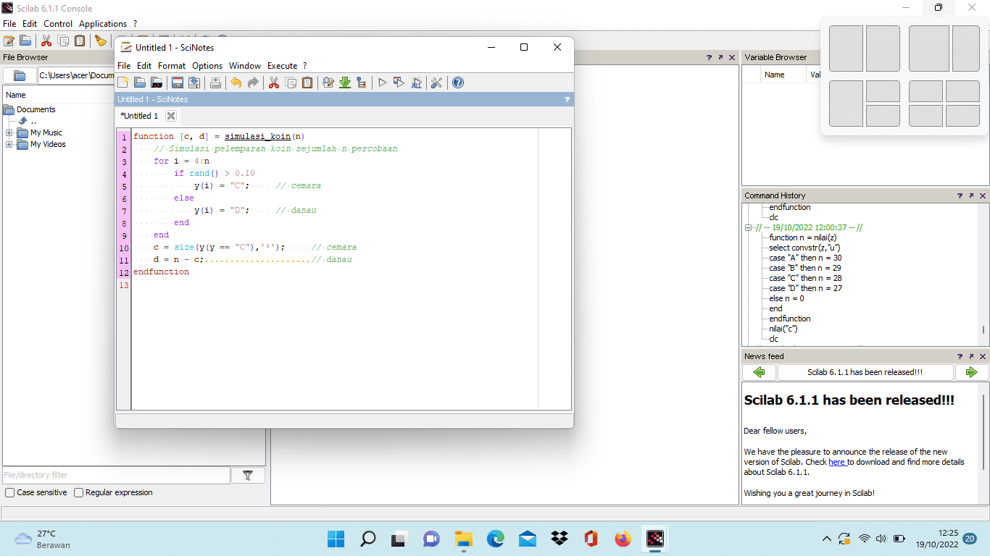Click the filter funnel button in File Browser
The height and width of the screenshot is (556, 990).
(248, 475)
